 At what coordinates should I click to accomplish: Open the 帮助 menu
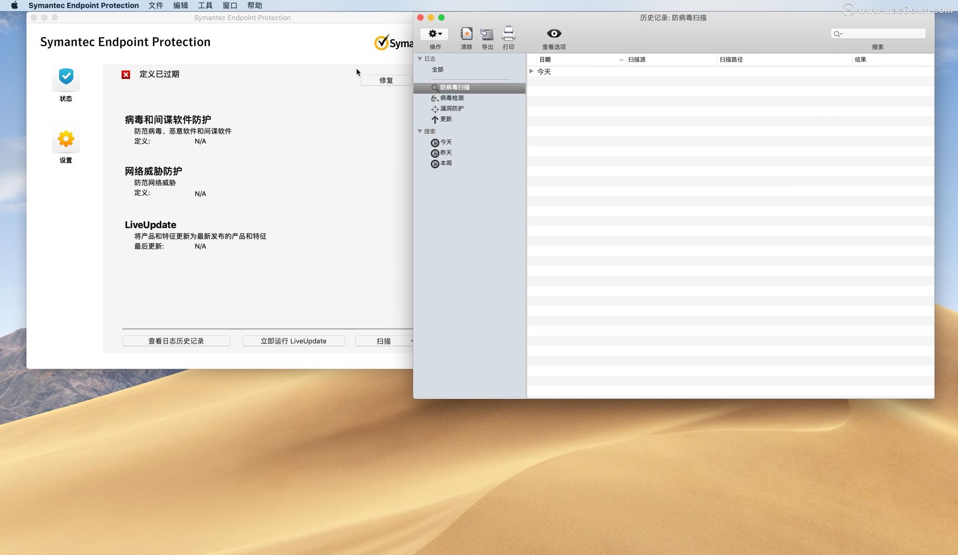pos(255,5)
